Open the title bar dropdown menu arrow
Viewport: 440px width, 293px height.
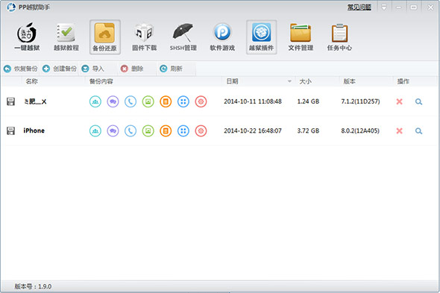tap(383, 7)
